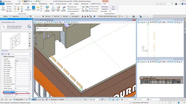Toggle view number 1 button in status bar
This screenshot has width=186, height=104.
[x=33, y=99]
